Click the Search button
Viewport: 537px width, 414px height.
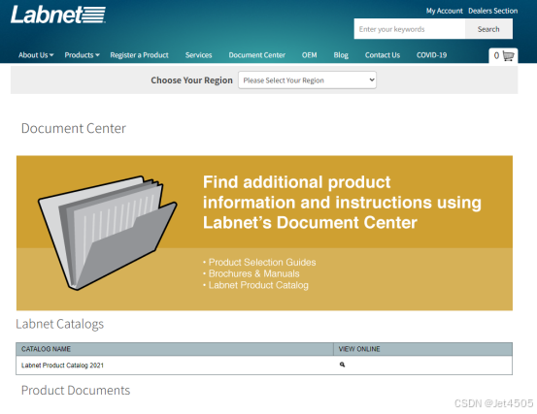pyautogui.click(x=488, y=29)
